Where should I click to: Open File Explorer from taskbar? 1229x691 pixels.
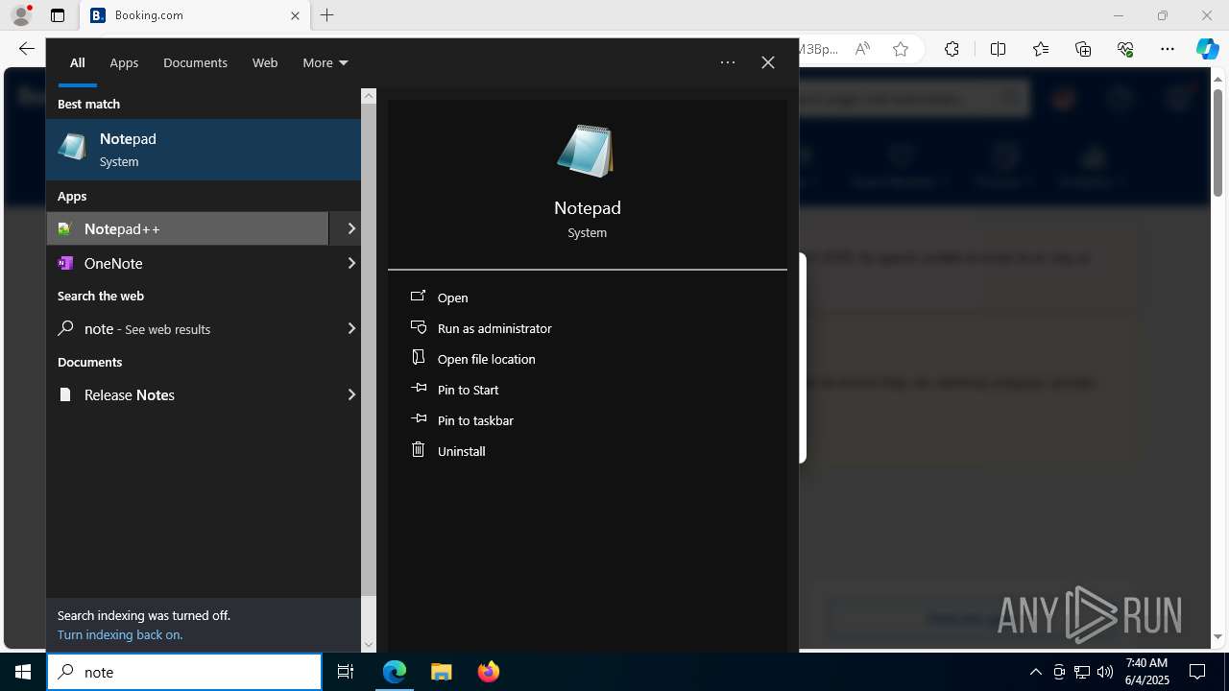(442, 672)
